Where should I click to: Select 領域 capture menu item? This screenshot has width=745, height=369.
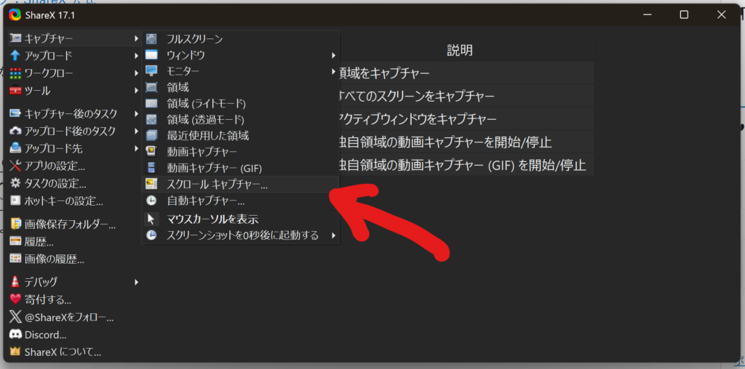[241, 87]
